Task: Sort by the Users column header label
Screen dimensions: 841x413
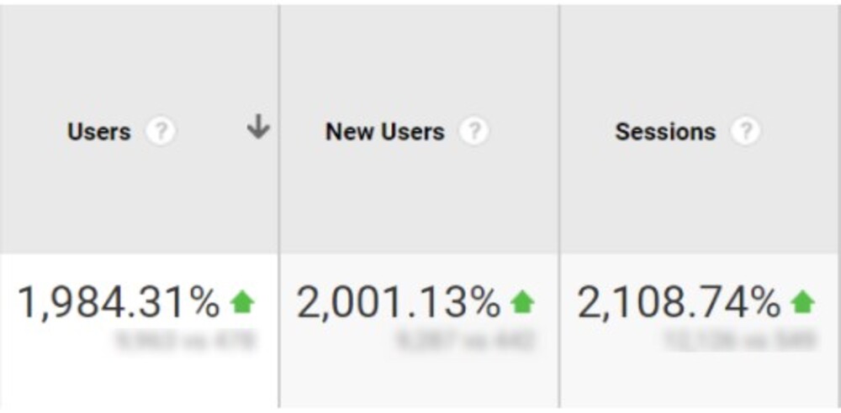Action: pyautogui.click(x=99, y=132)
